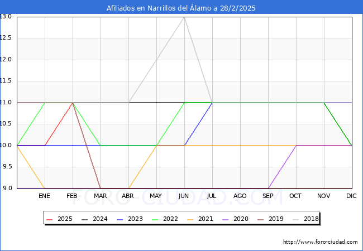Click the NOV month axis label
Screen dimensions: 363x251
point(324,196)
